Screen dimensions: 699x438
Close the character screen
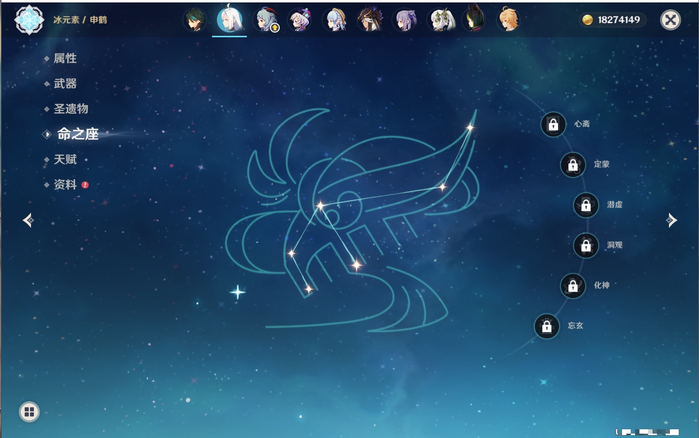coord(670,20)
